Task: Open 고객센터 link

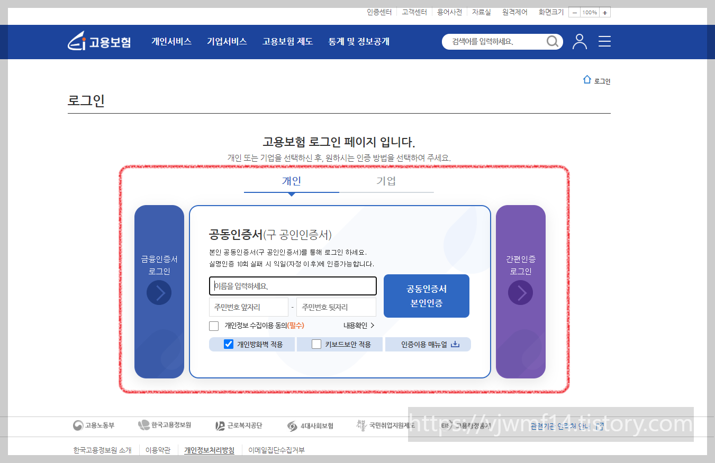Action: tap(414, 12)
